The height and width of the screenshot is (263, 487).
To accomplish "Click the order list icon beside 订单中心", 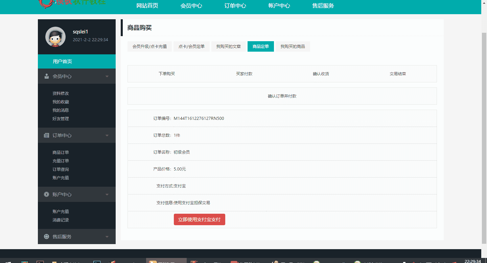I will pyautogui.click(x=46, y=135).
